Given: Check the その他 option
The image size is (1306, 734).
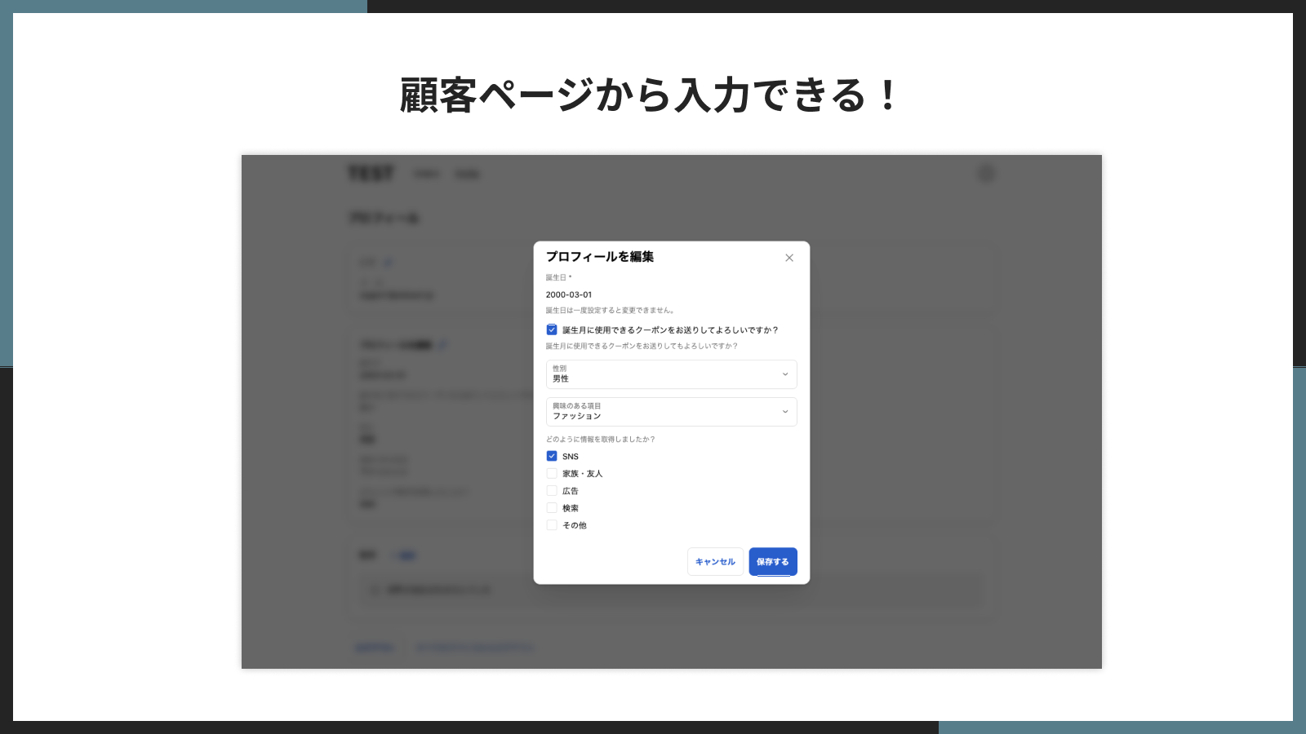Looking at the screenshot, I should coord(552,525).
